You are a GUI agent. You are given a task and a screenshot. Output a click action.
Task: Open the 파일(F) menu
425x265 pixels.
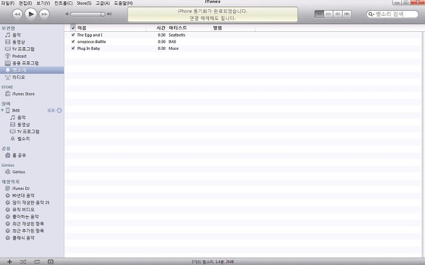coord(8,3)
